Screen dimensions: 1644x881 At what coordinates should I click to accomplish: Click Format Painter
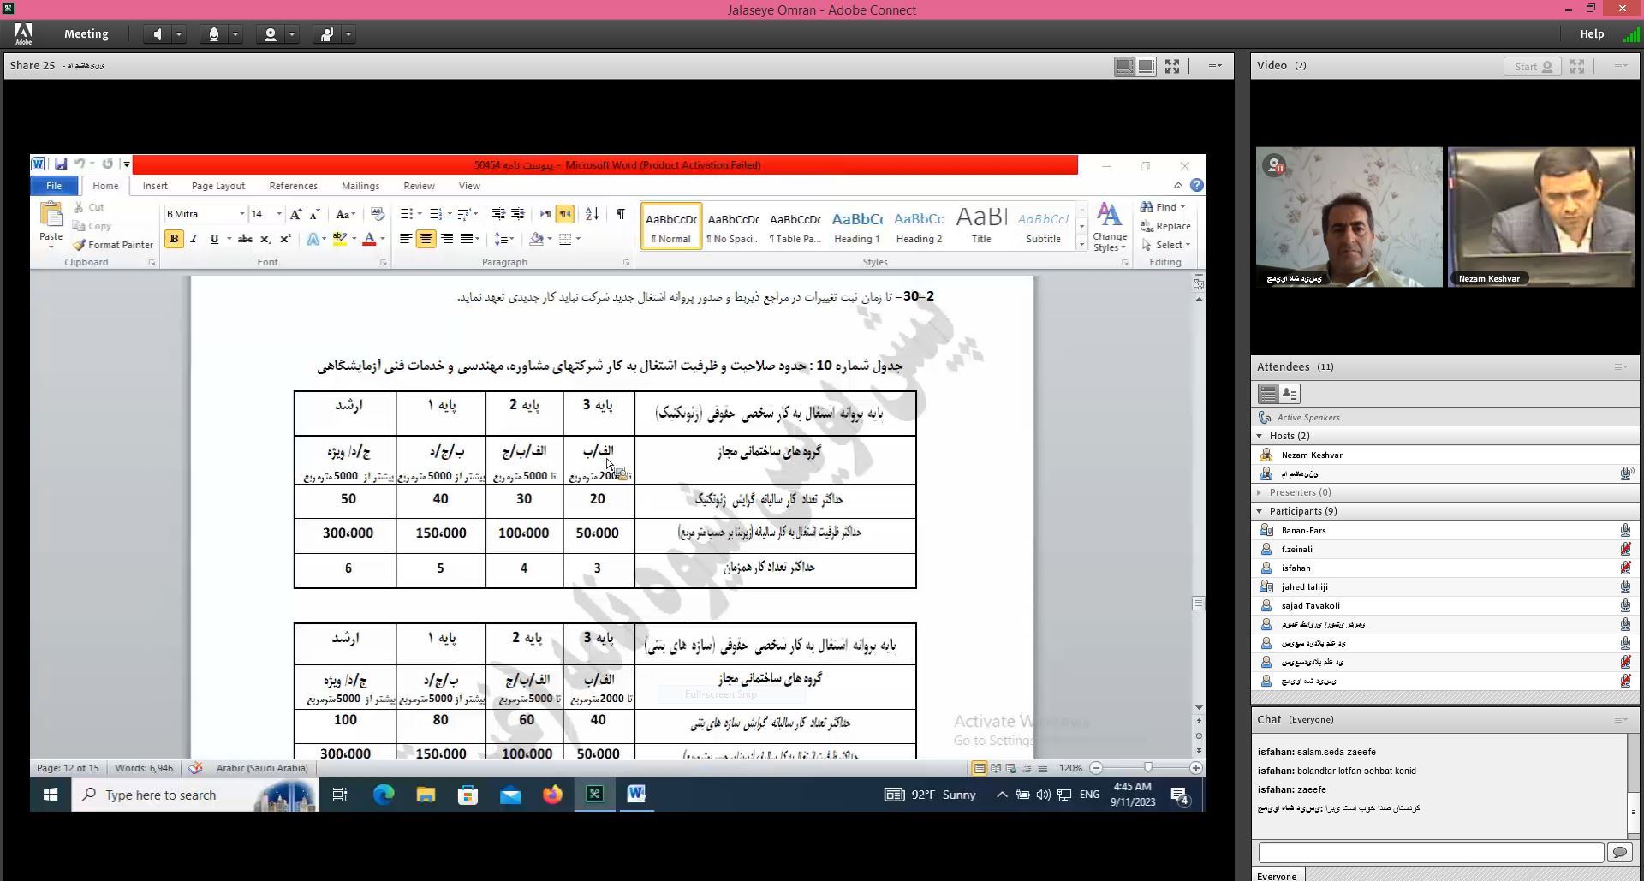[x=113, y=245]
